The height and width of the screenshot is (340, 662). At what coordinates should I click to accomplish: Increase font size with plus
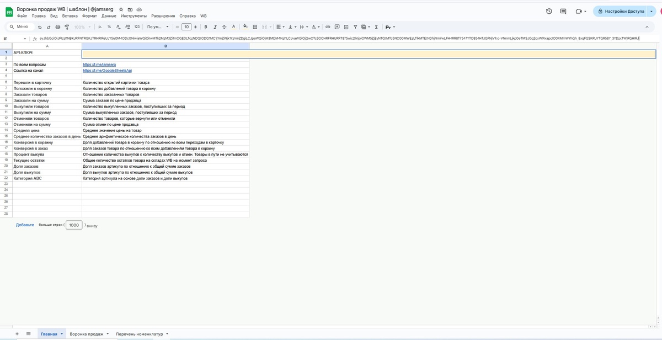196,26
